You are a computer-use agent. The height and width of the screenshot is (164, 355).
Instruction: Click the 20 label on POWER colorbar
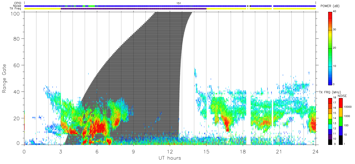[x=335, y=48]
